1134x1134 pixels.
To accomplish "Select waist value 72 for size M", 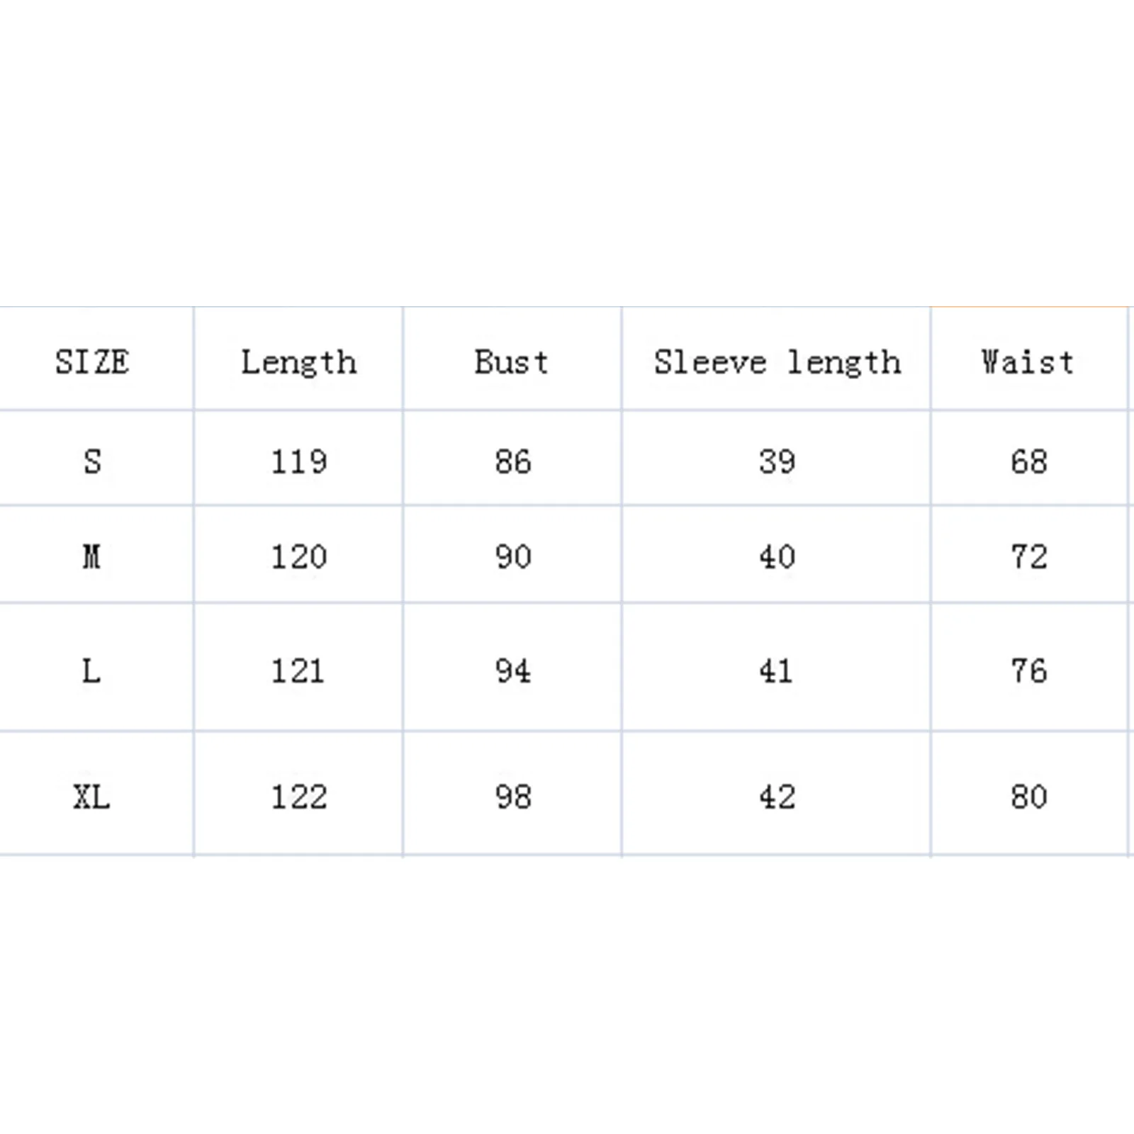I will pyautogui.click(x=1028, y=557).
